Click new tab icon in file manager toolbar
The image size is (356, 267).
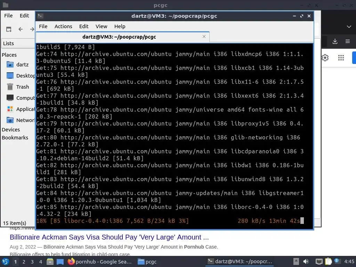click(x=9, y=29)
